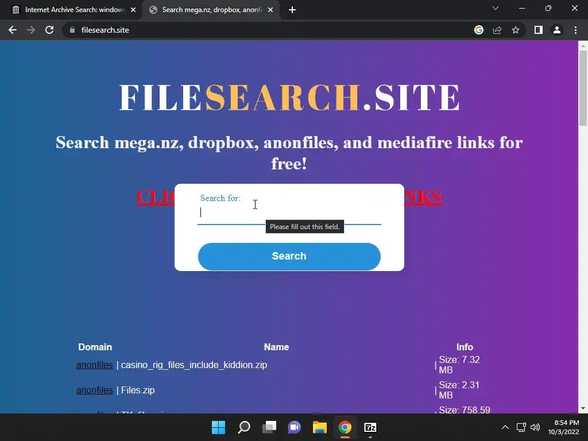Go back to the previous page

[13, 30]
